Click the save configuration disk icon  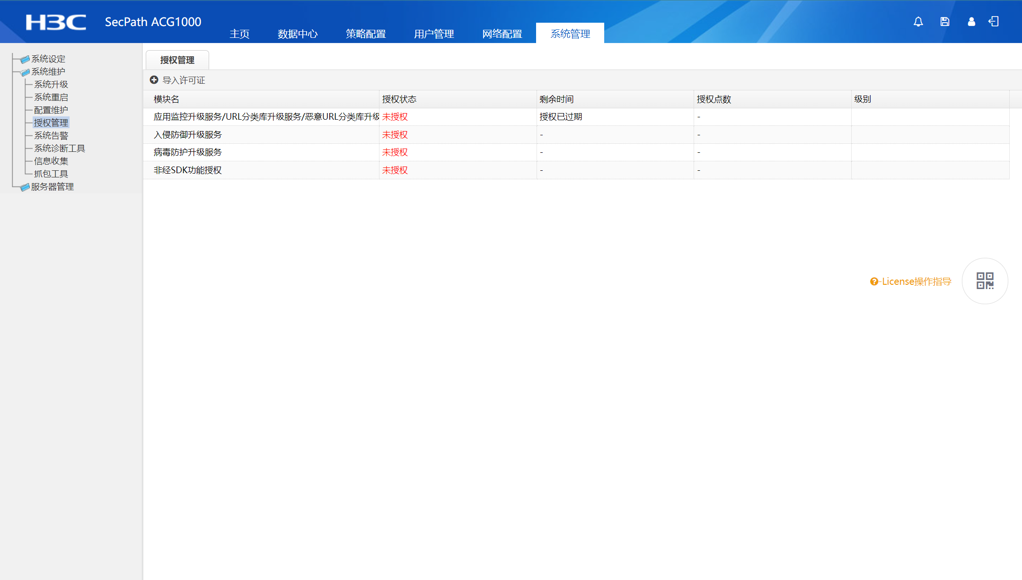[x=944, y=22]
